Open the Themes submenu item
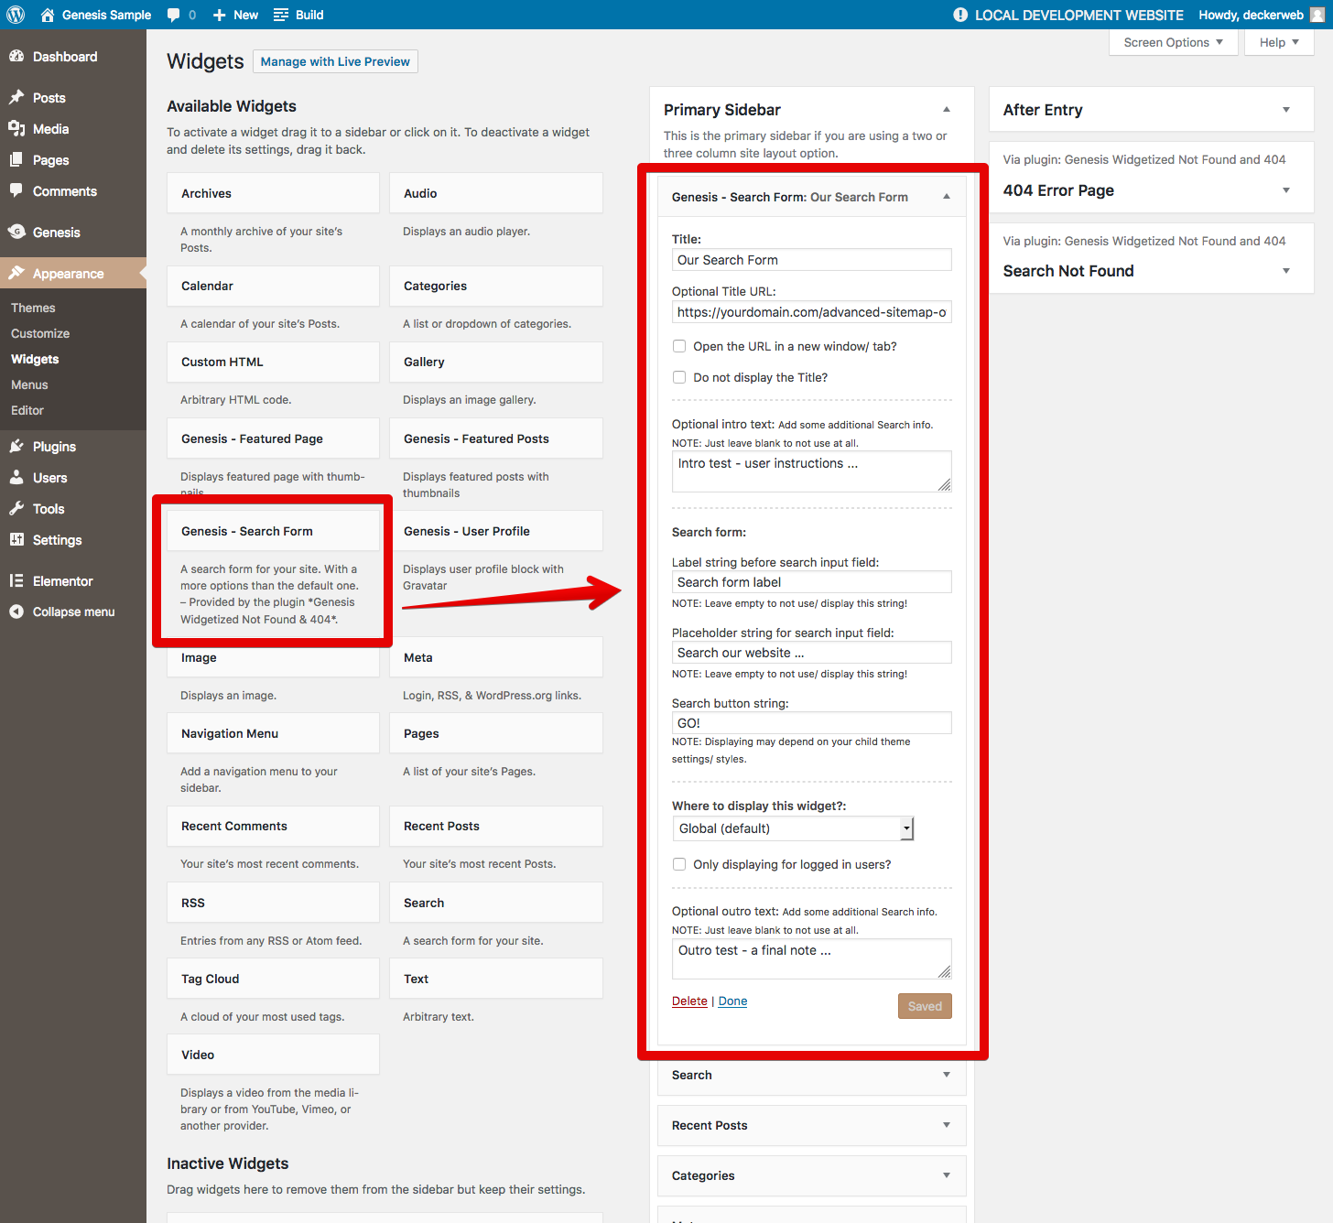The width and height of the screenshot is (1333, 1223). (x=33, y=308)
